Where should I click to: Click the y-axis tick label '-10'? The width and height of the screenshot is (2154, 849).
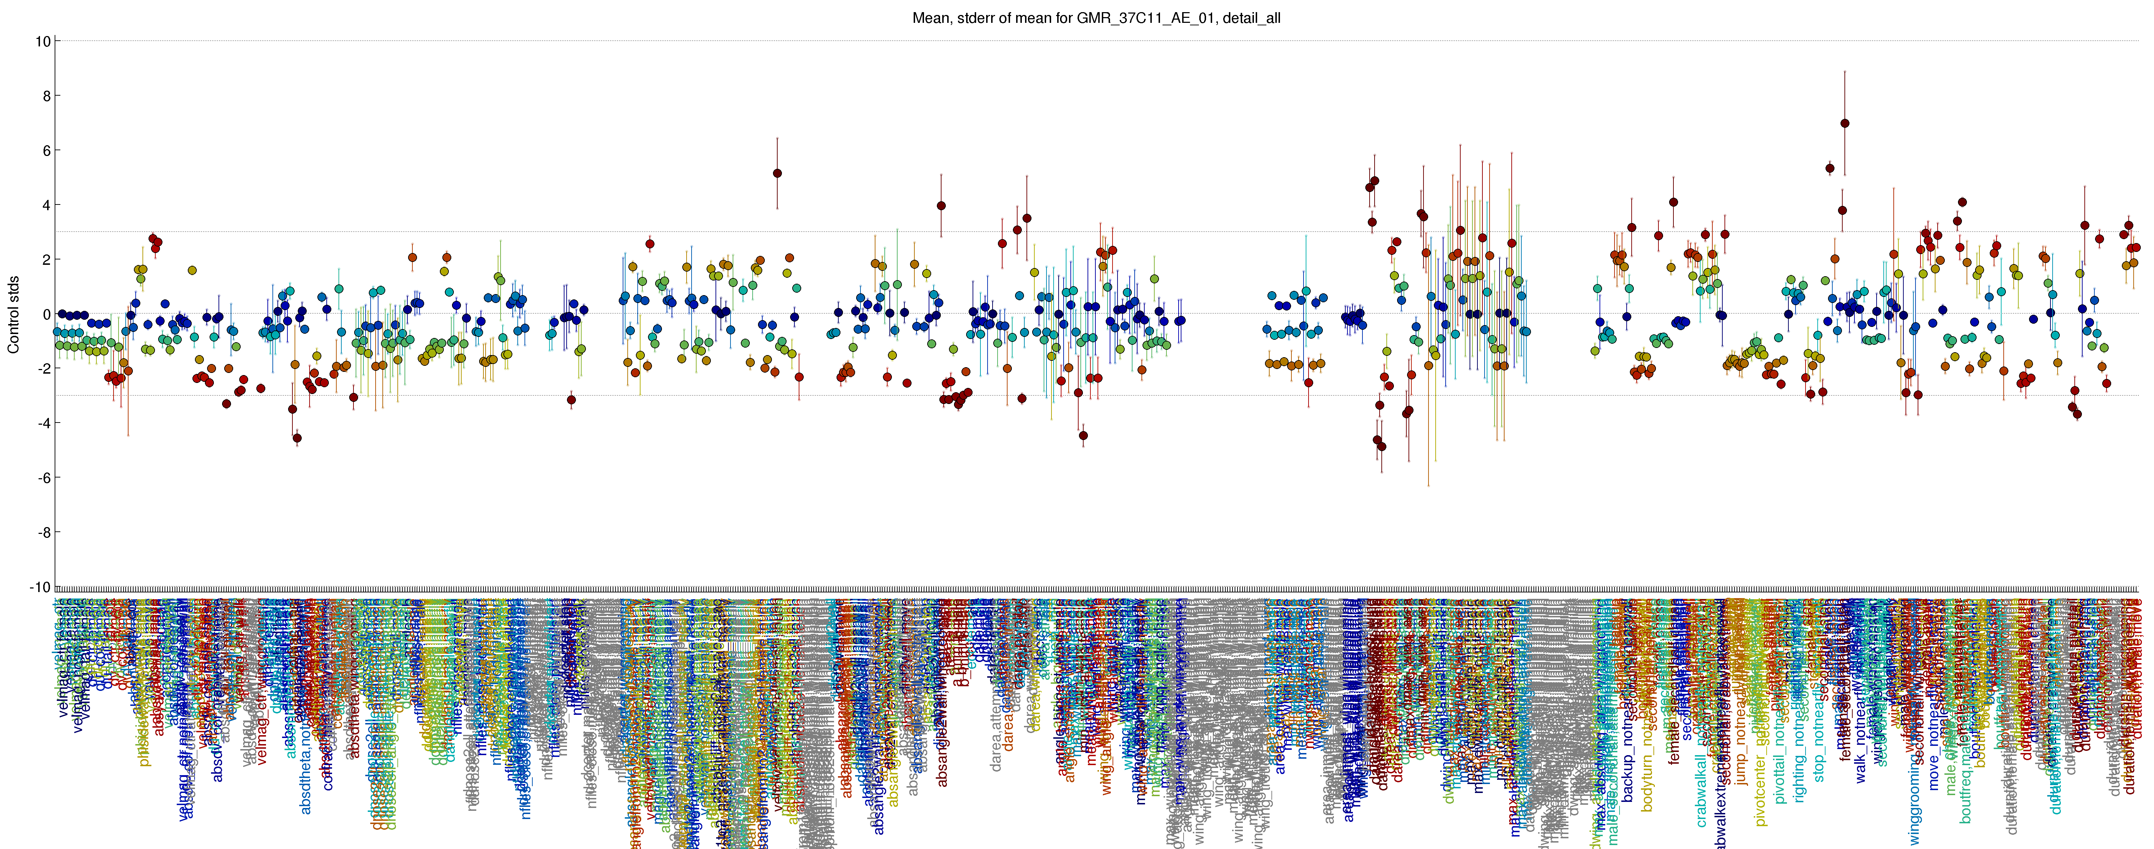click(40, 587)
